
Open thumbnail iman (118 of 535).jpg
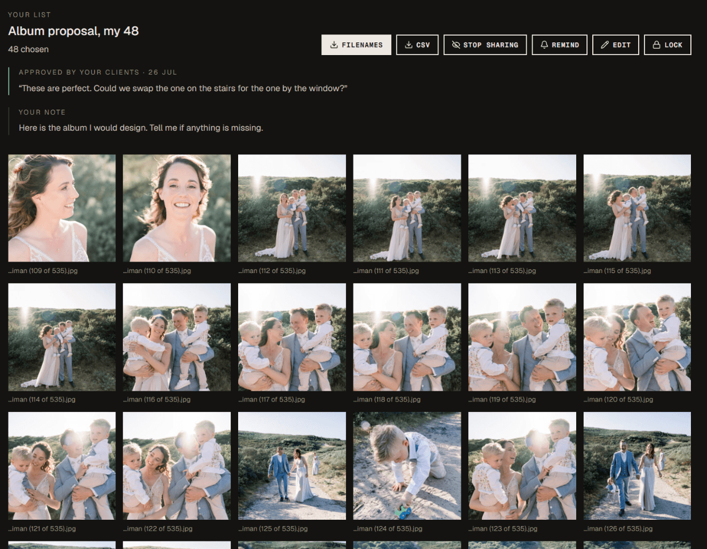point(407,337)
